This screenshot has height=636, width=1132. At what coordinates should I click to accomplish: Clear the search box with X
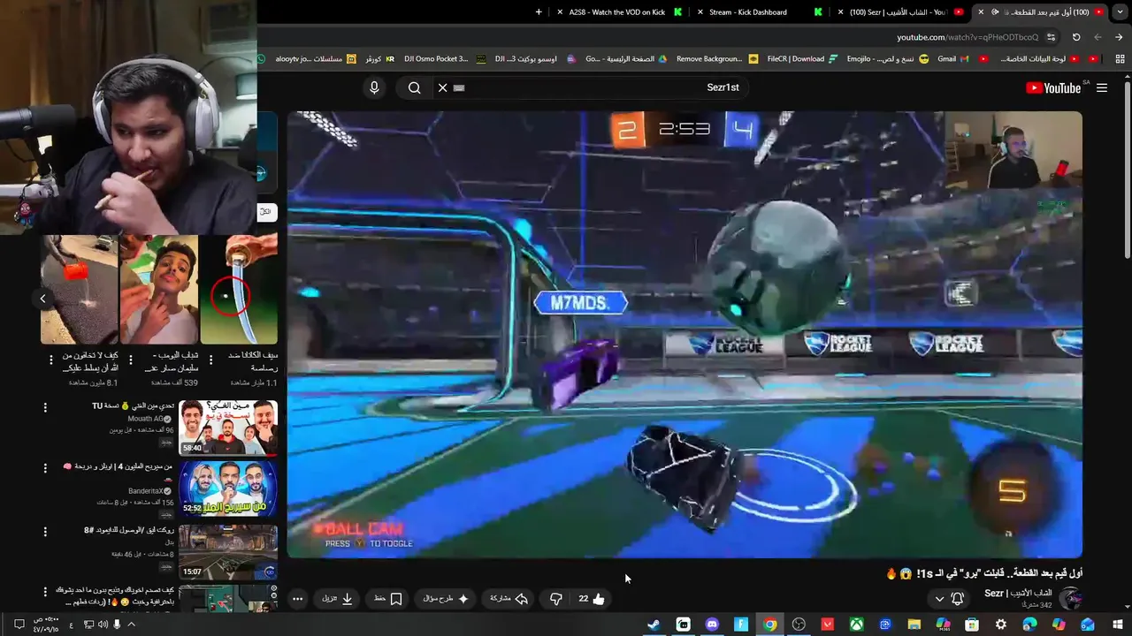click(443, 87)
